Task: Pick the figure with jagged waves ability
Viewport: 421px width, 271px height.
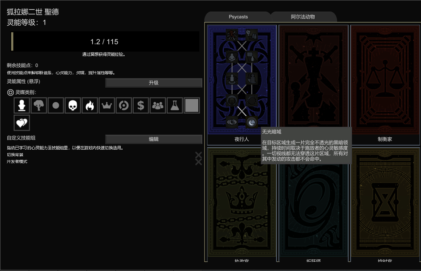Action: click(x=232, y=78)
